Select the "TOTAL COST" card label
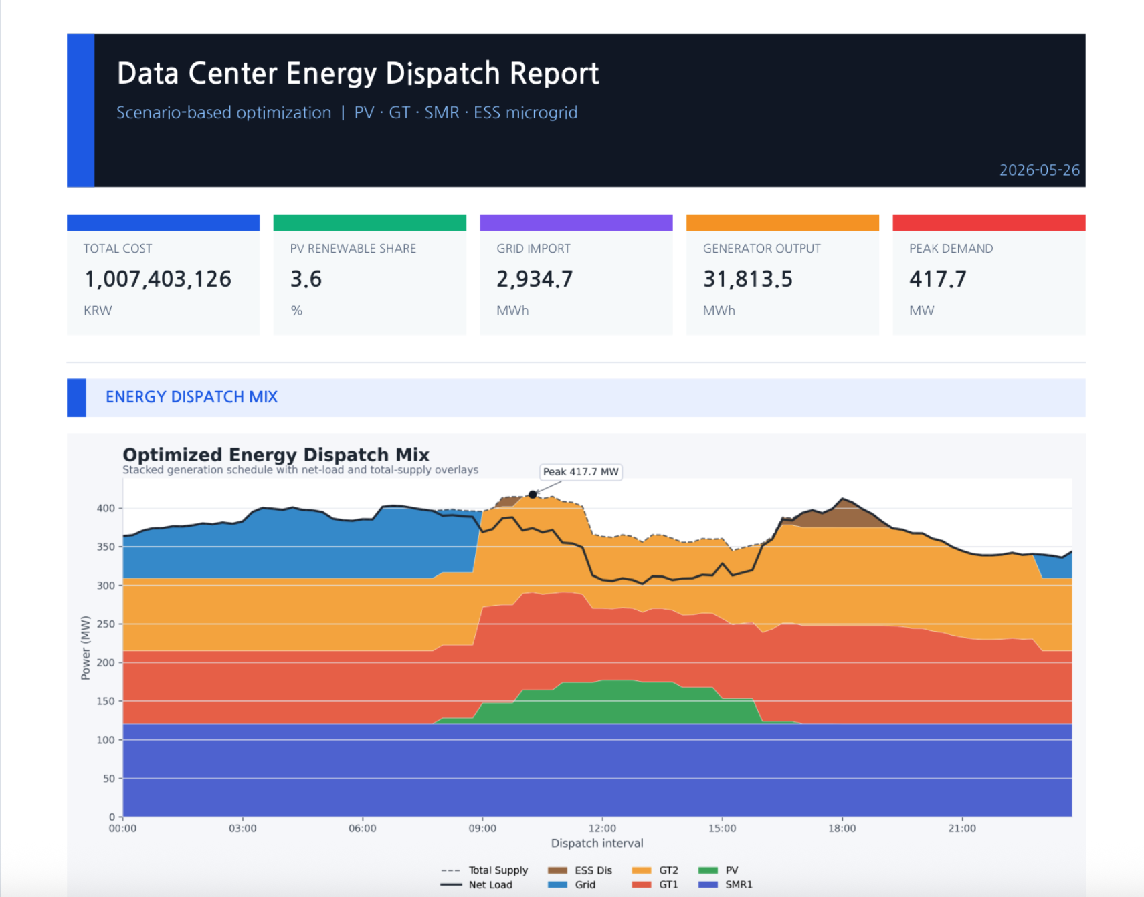1144x897 pixels. pyautogui.click(x=118, y=249)
